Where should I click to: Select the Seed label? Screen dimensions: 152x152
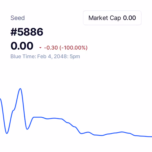click(18, 18)
